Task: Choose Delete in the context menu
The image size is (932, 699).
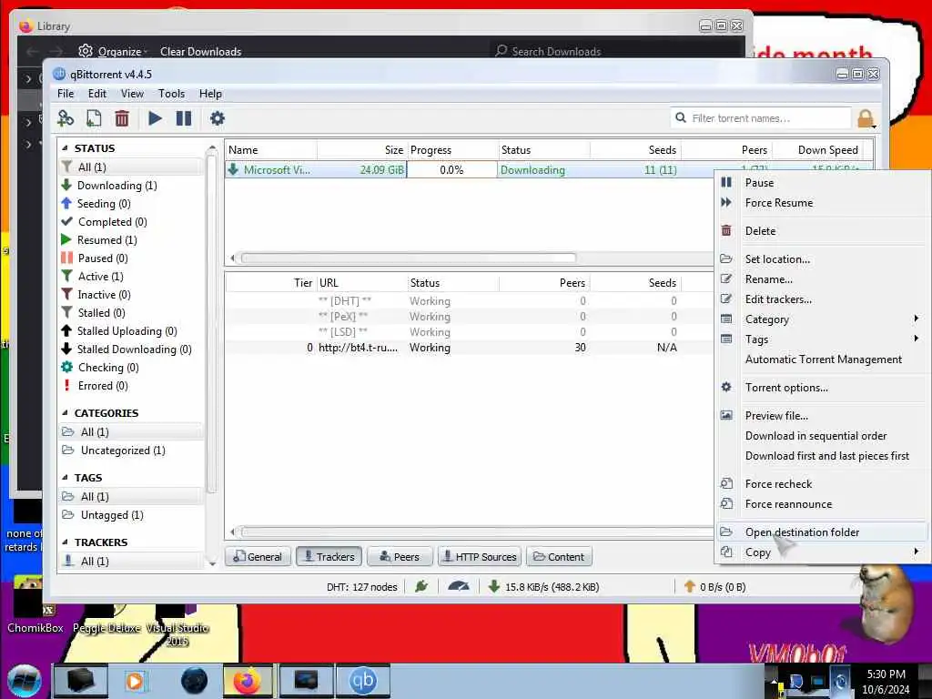Action: (x=822, y=230)
